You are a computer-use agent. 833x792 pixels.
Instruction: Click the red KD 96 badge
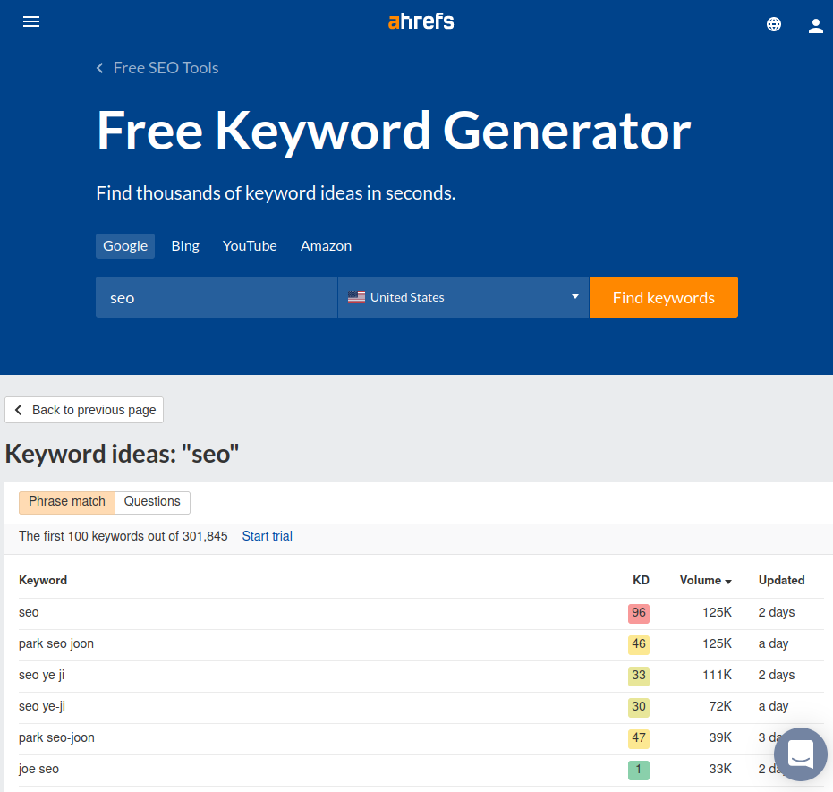tap(639, 613)
